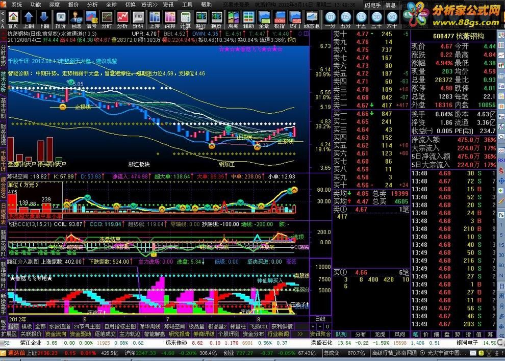The image size is (505, 361).
Task: Toggle the 扩展区 extension area button
Action: (x=9, y=334)
